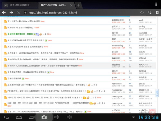Click hot badge icon in 399 PiPO row

click(x=91, y=103)
